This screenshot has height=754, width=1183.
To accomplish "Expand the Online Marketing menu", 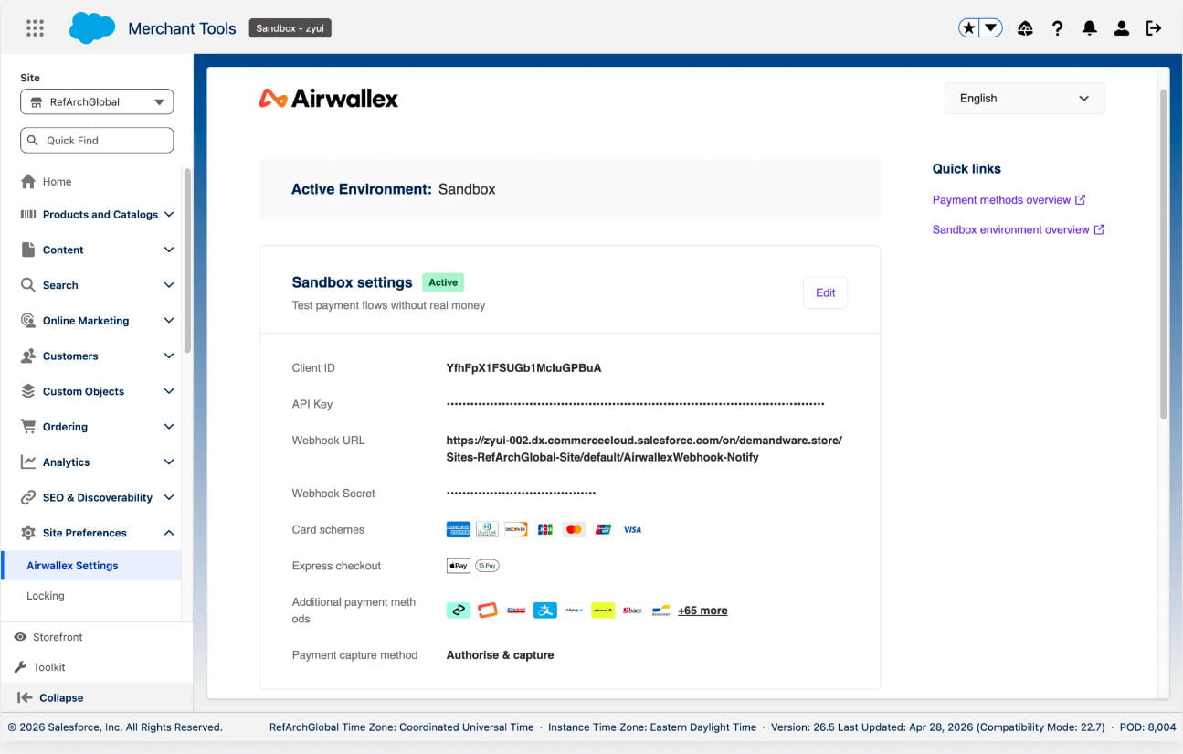I will [x=97, y=321].
